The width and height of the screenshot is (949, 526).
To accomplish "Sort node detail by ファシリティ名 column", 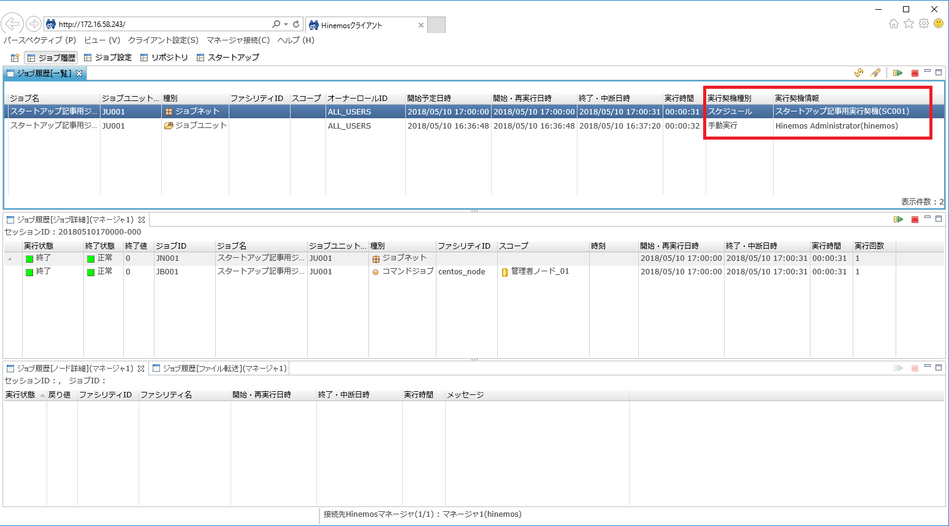I will point(185,395).
